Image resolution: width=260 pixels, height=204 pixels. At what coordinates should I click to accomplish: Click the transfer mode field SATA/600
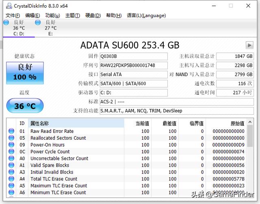[x=134, y=83]
